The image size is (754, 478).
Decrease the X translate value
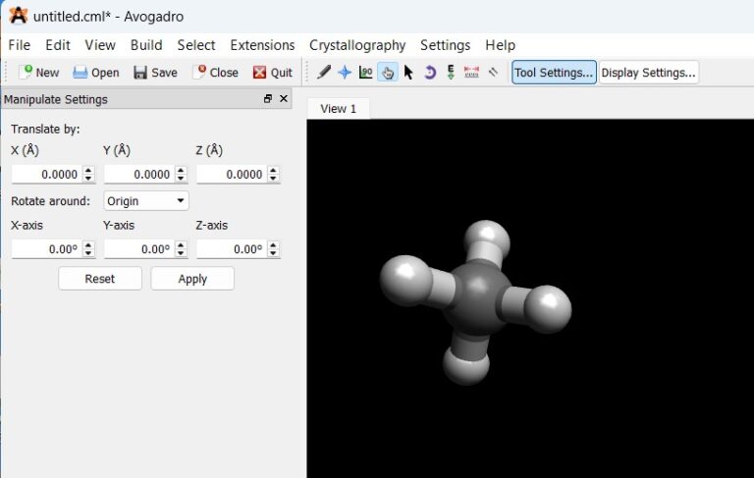point(88,178)
